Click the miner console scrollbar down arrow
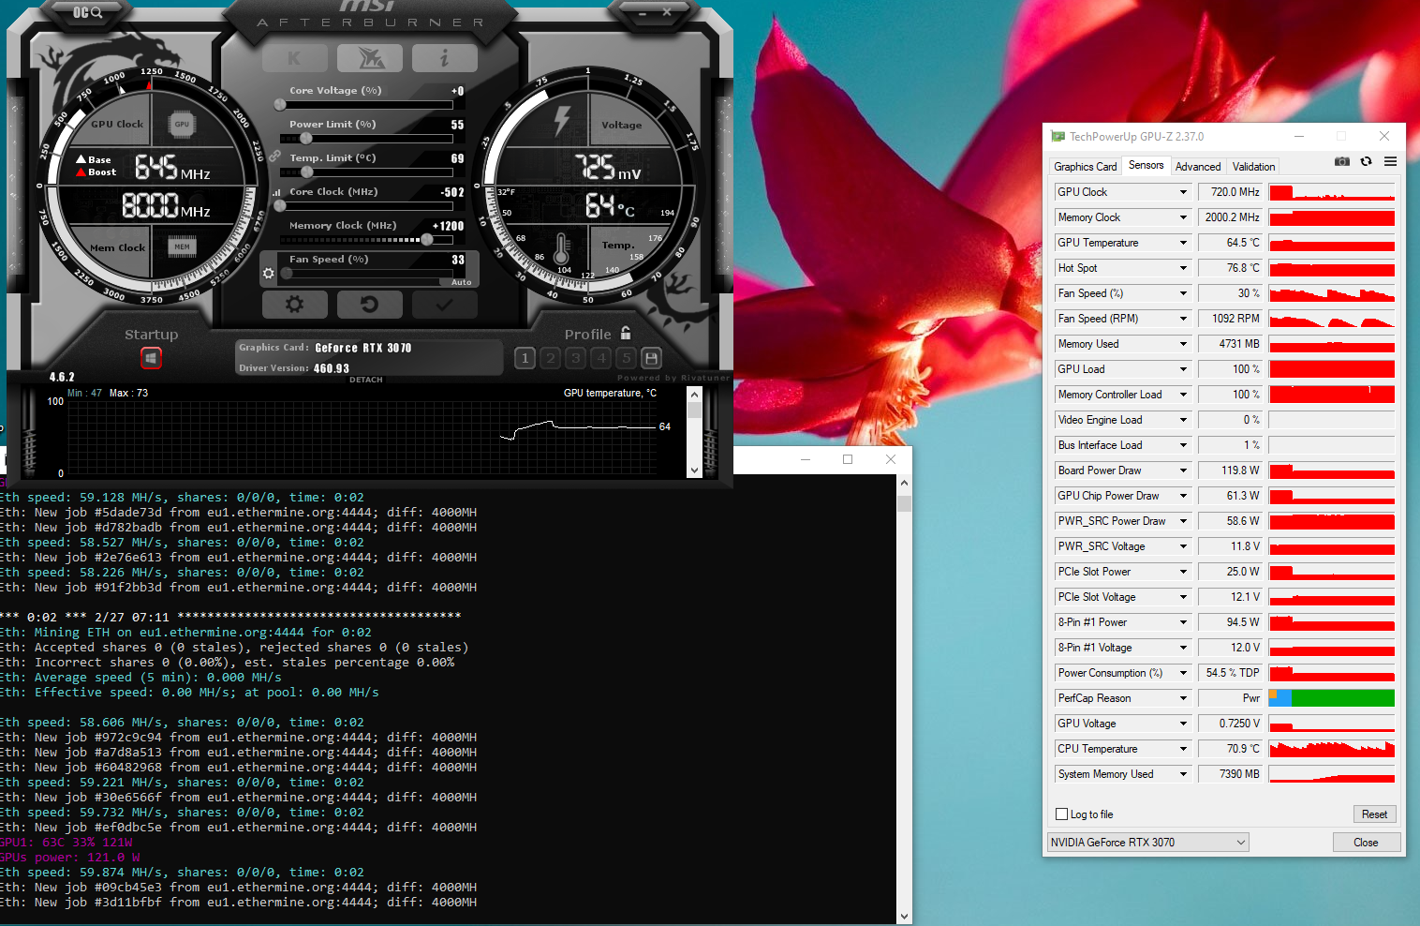 tap(904, 917)
